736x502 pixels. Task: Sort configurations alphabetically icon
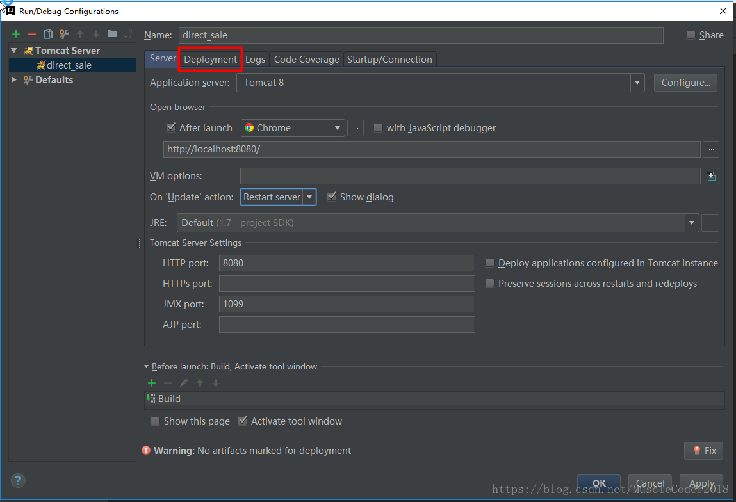[127, 34]
